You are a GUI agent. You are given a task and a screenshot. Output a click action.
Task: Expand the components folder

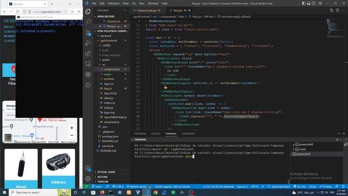coord(111,69)
